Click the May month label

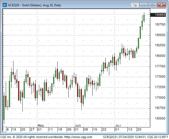(41, 126)
